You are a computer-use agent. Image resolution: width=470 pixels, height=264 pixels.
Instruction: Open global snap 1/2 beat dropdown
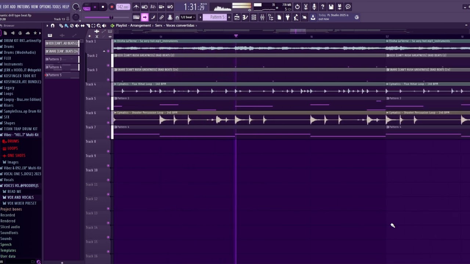(x=188, y=17)
